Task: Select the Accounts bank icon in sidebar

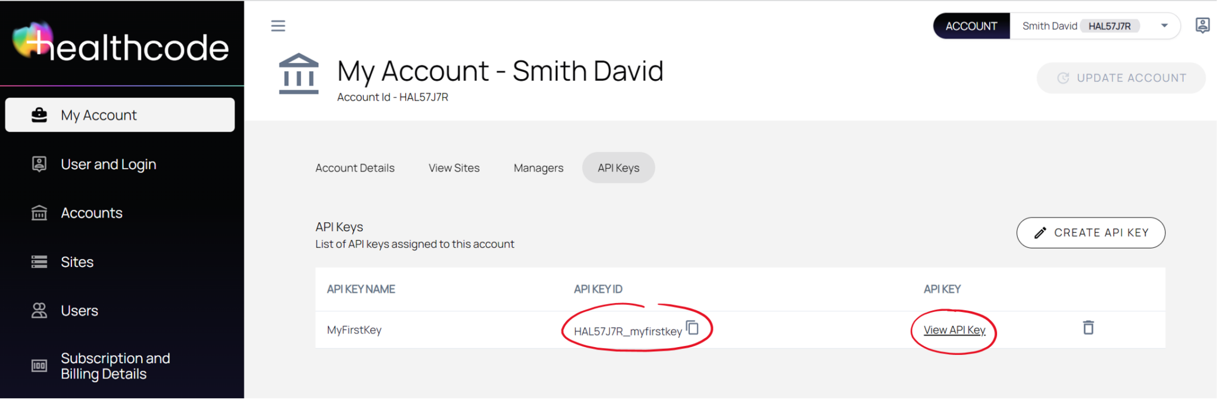Action: coord(39,213)
